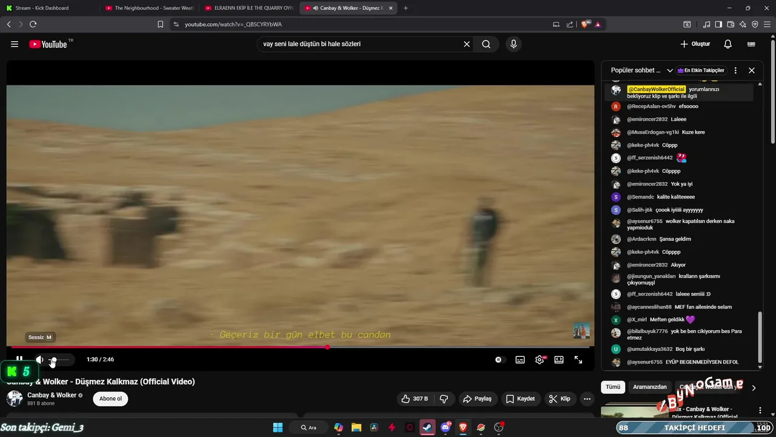Create a clip with Klip
The height and width of the screenshot is (437, 776).
[560, 399]
